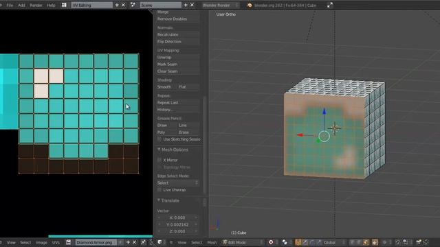440x247 pixels.
Task: Open 3D viewport View menu
Action: pos(181,242)
